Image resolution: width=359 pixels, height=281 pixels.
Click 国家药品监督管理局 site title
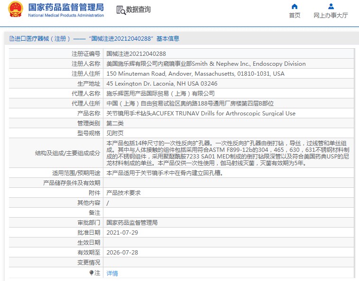click(x=66, y=7)
